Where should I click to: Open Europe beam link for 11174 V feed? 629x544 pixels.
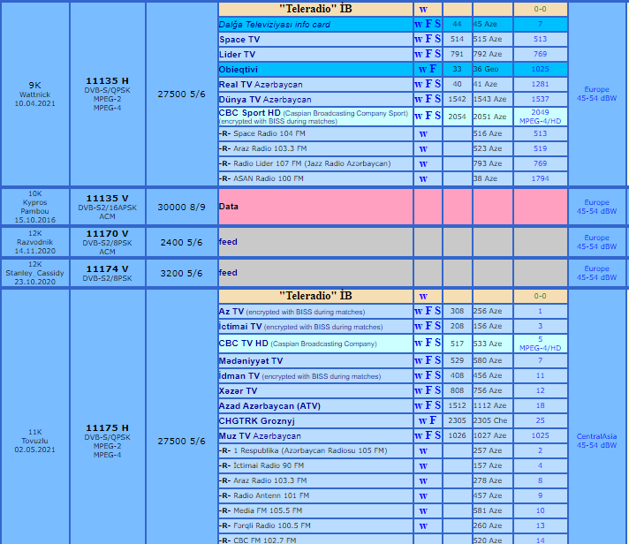pyautogui.click(x=596, y=273)
